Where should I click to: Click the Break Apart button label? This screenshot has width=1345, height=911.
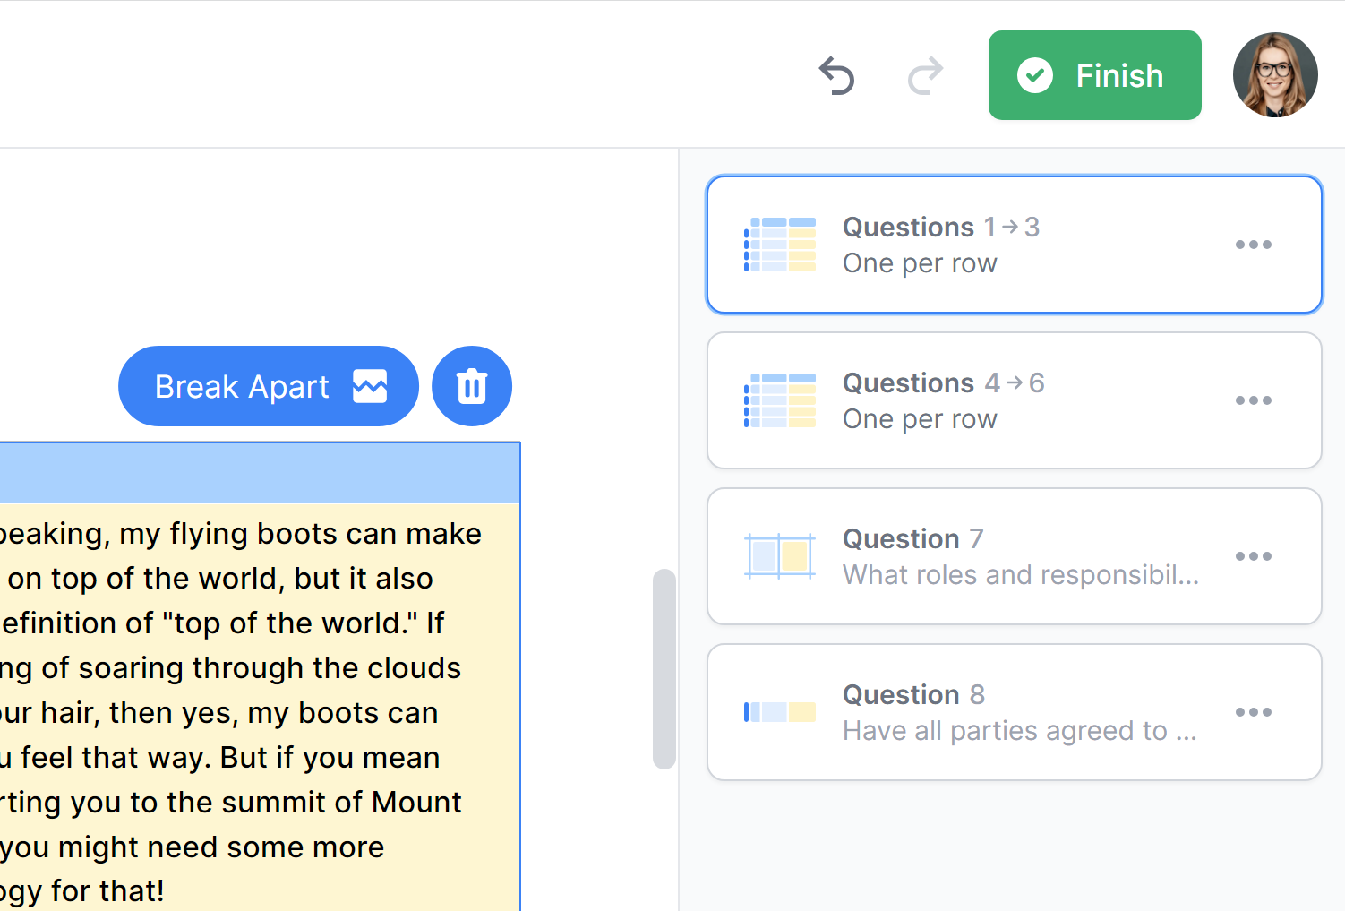tap(242, 387)
